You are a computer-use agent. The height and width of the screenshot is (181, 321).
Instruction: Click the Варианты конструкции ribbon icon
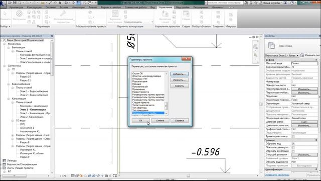(115, 14)
